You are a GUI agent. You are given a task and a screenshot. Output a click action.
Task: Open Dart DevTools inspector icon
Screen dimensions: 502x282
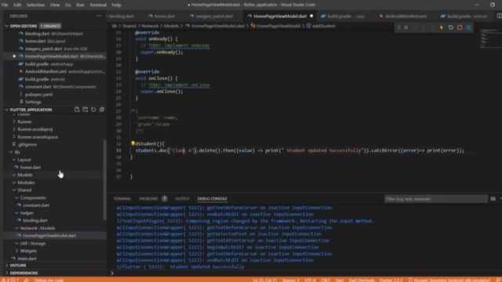click(x=468, y=27)
